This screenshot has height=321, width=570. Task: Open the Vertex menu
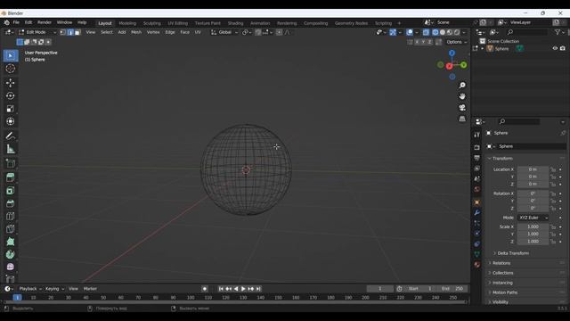(153, 32)
